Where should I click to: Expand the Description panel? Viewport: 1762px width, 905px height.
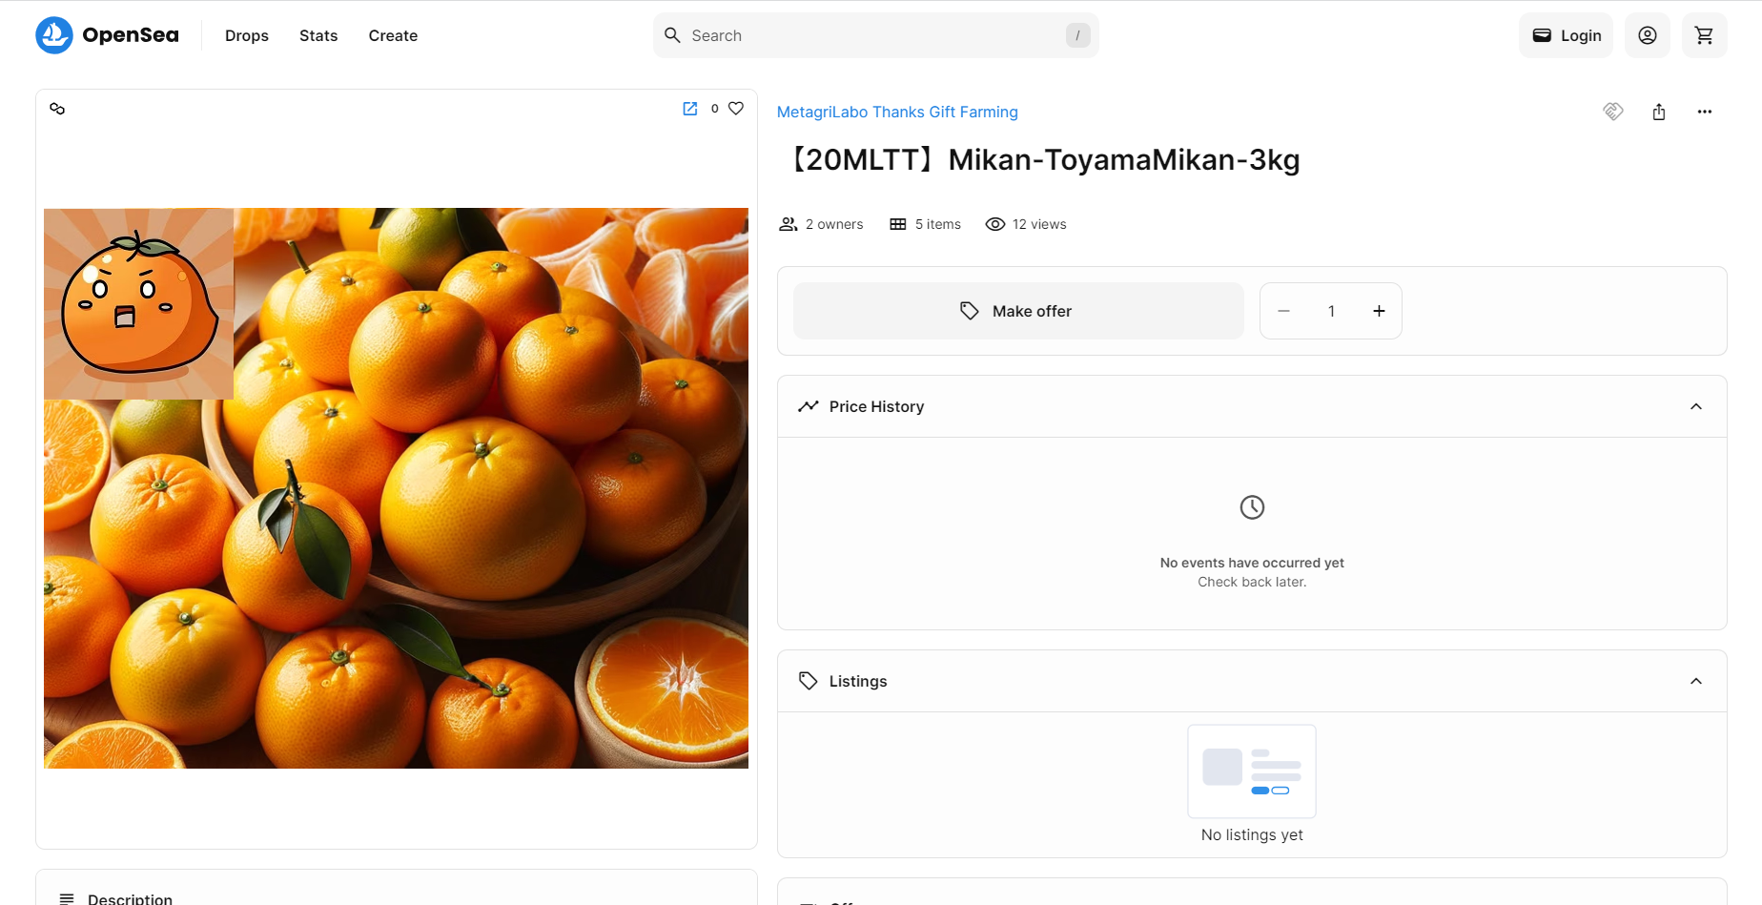tap(397, 895)
